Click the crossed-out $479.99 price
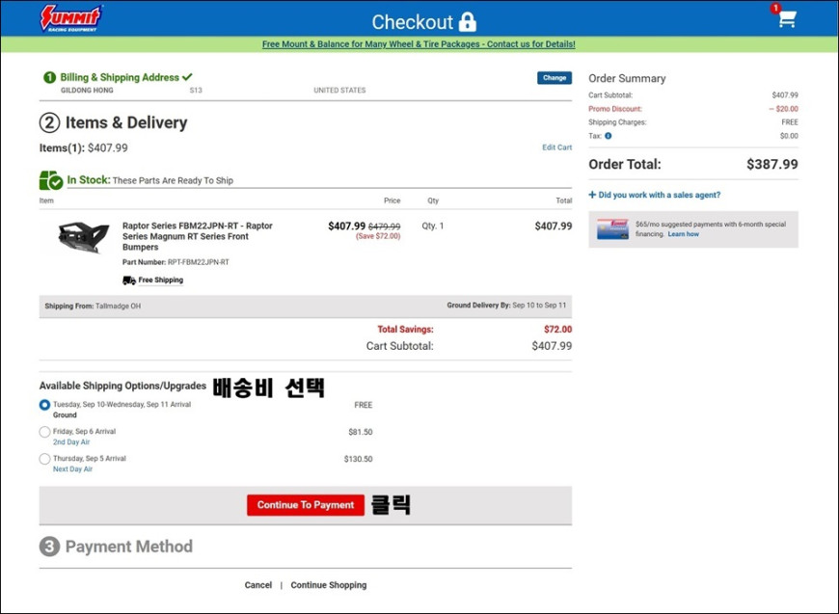Viewport: 839px width, 614px height. pos(384,227)
